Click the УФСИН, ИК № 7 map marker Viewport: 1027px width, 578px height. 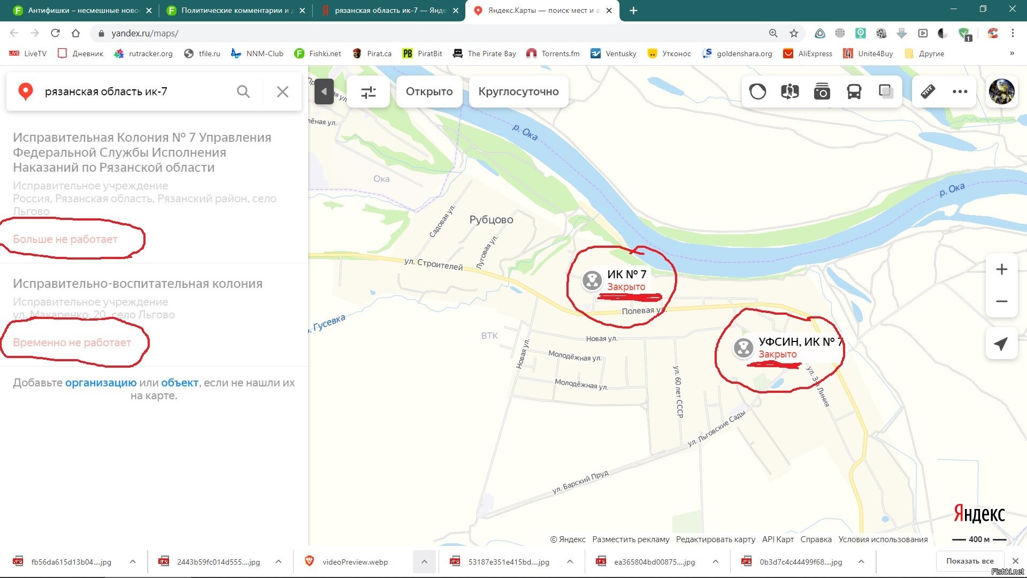743,348
